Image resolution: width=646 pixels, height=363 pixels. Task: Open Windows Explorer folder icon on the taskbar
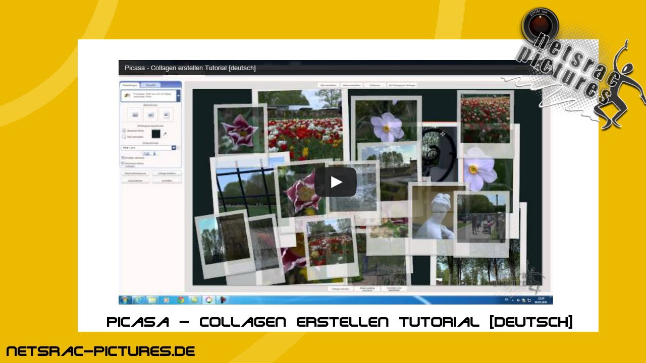[x=152, y=300]
